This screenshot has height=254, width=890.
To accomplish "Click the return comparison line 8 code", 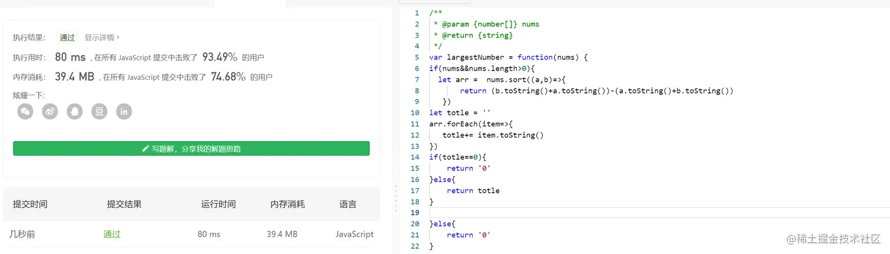I will click(x=596, y=91).
